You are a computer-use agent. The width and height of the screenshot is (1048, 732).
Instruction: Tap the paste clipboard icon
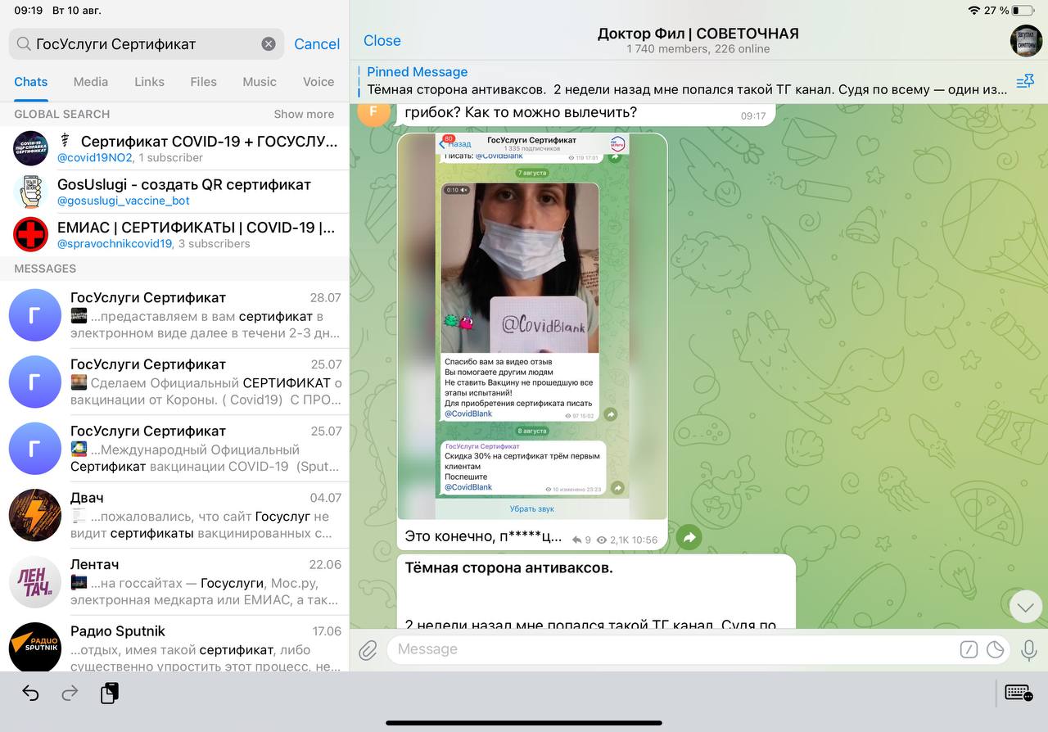pyautogui.click(x=110, y=693)
